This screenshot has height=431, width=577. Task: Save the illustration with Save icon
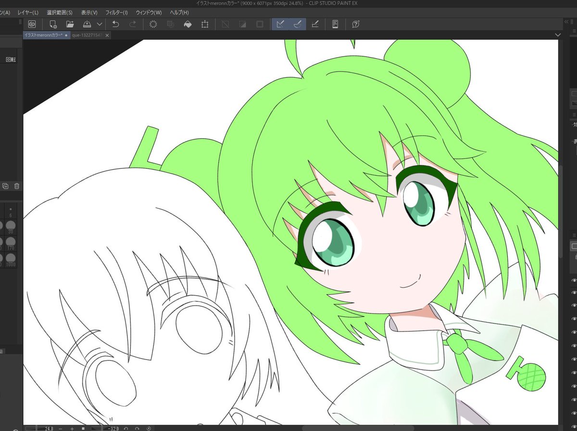(x=87, y=24)
